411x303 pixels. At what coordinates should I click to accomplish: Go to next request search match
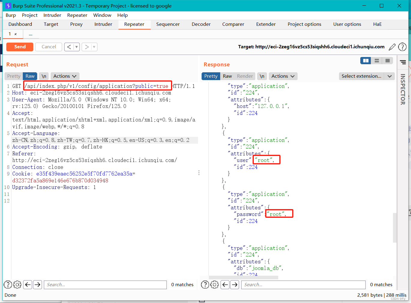(37, 285)
